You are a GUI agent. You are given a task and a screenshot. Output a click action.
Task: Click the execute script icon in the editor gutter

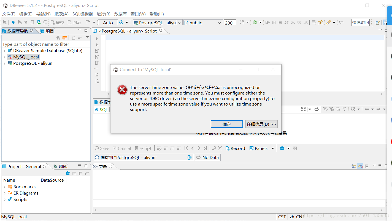point(97,51)
